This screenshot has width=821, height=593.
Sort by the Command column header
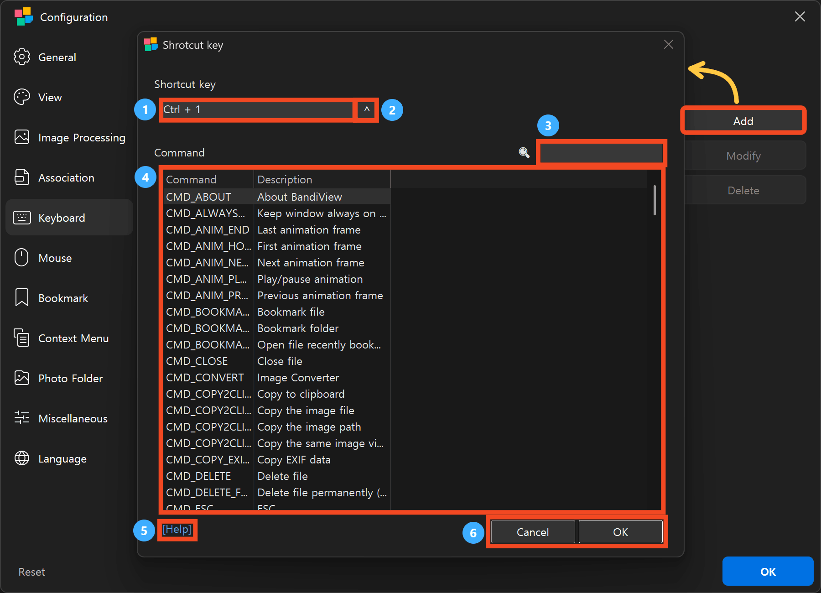point(208,180)
